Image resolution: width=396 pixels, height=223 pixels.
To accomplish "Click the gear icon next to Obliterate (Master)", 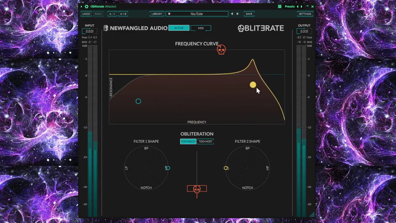I will point(87,7).
